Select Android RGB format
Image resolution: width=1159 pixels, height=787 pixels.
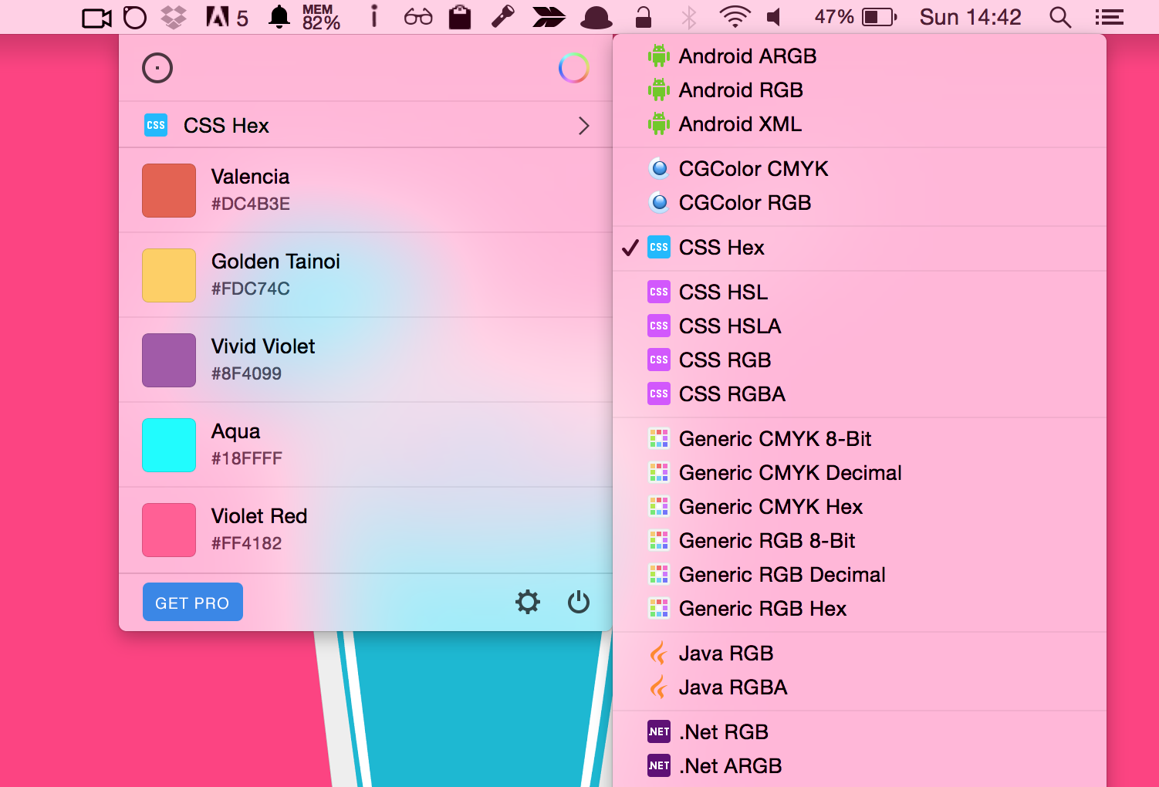coord(860,90)
